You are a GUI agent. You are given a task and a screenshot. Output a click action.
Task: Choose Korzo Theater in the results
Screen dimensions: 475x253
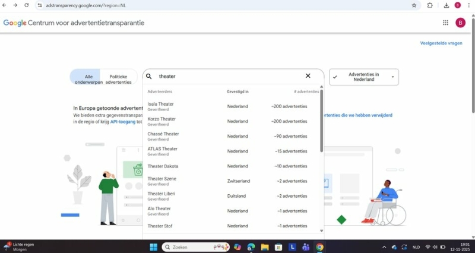161,119
